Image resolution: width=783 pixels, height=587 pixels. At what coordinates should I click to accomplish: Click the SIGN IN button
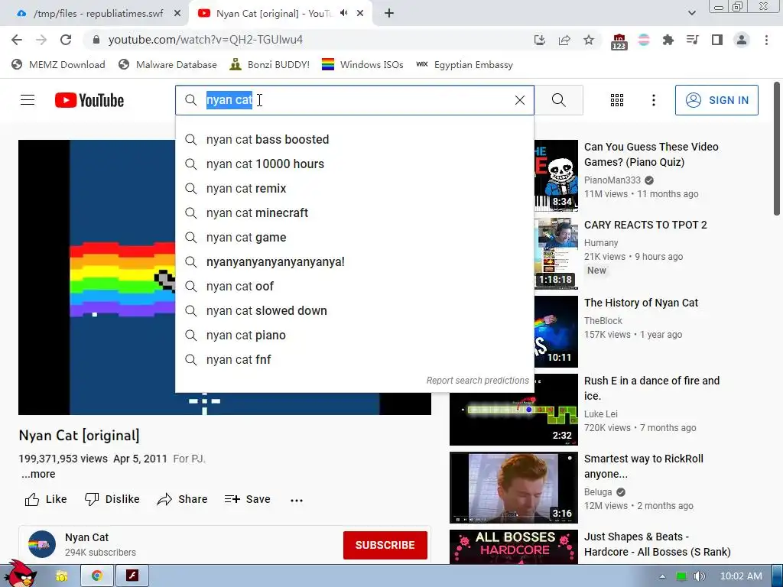pyautogui.click(x=716, y=100)
